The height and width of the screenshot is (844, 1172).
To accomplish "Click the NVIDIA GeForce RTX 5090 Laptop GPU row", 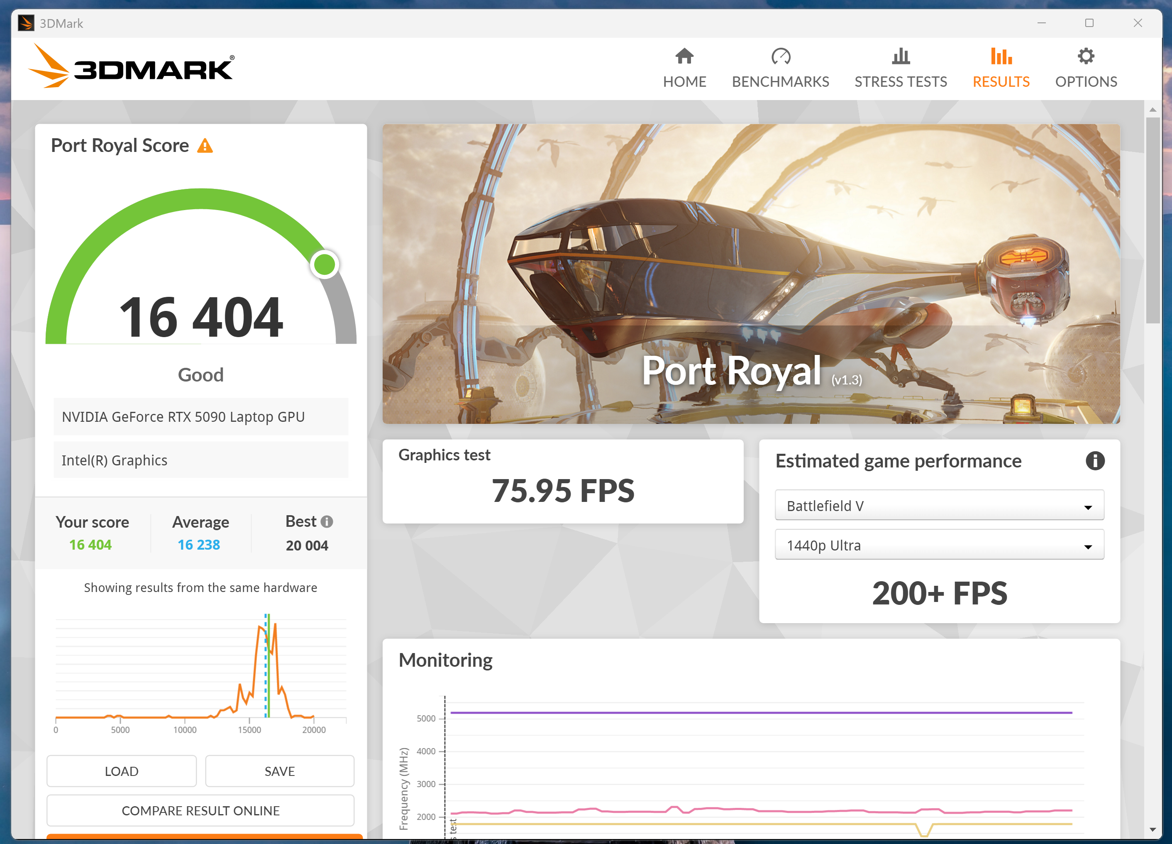I will [x=200, y=416].
